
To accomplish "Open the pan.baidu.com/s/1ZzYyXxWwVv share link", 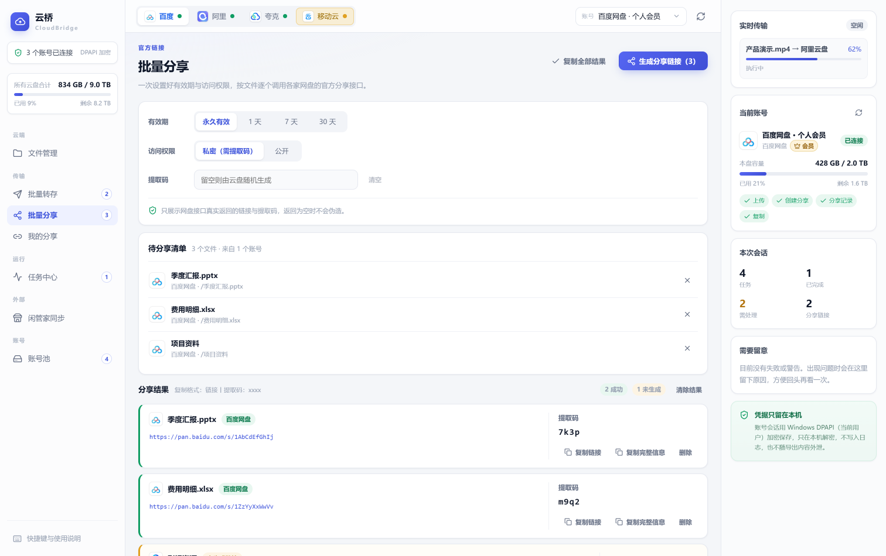I will pyautogui.click(x=212, y=507).
